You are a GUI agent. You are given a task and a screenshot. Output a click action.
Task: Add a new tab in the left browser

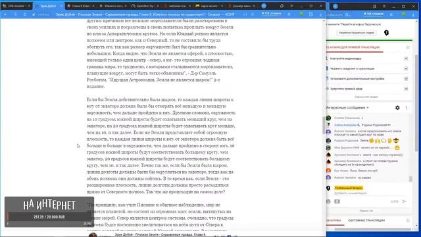[x=264, y=6]
